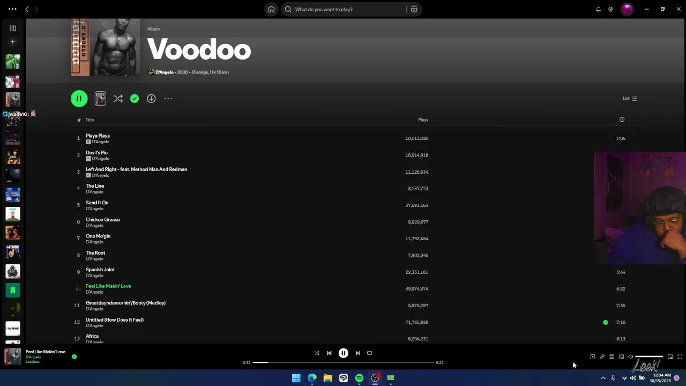This screenshot has width=686, height=386.
Task: Open the profile avatar menu
Action: (627, 9)
